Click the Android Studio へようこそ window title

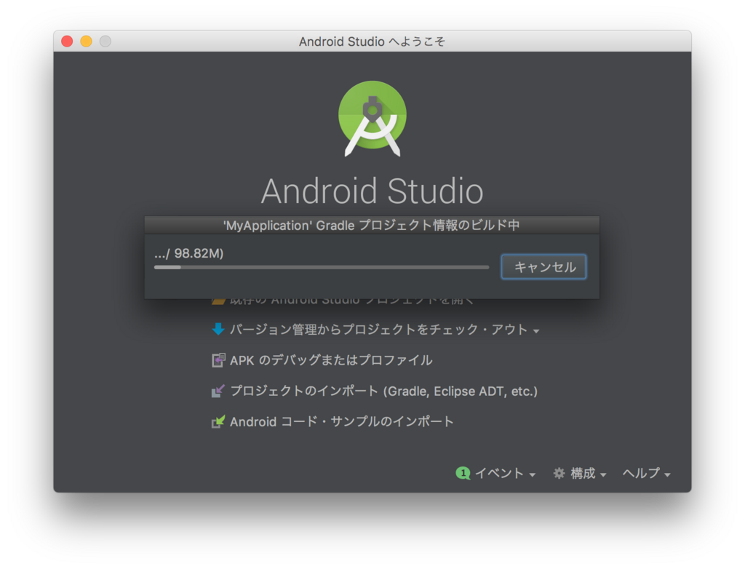click(x=372, y=41)
